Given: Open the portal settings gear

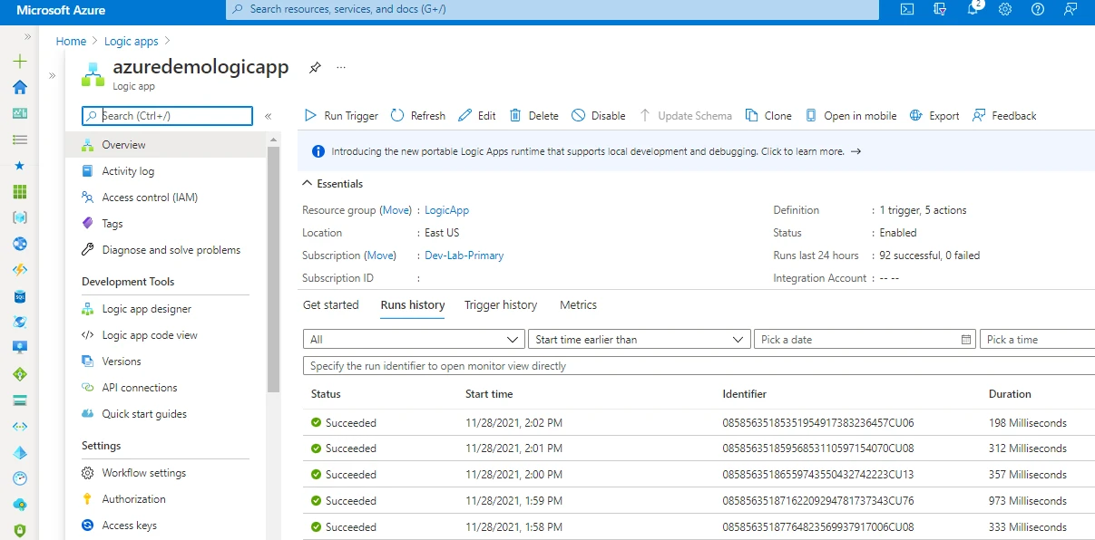Looking at the screenshot, I should pos(1005,10).
